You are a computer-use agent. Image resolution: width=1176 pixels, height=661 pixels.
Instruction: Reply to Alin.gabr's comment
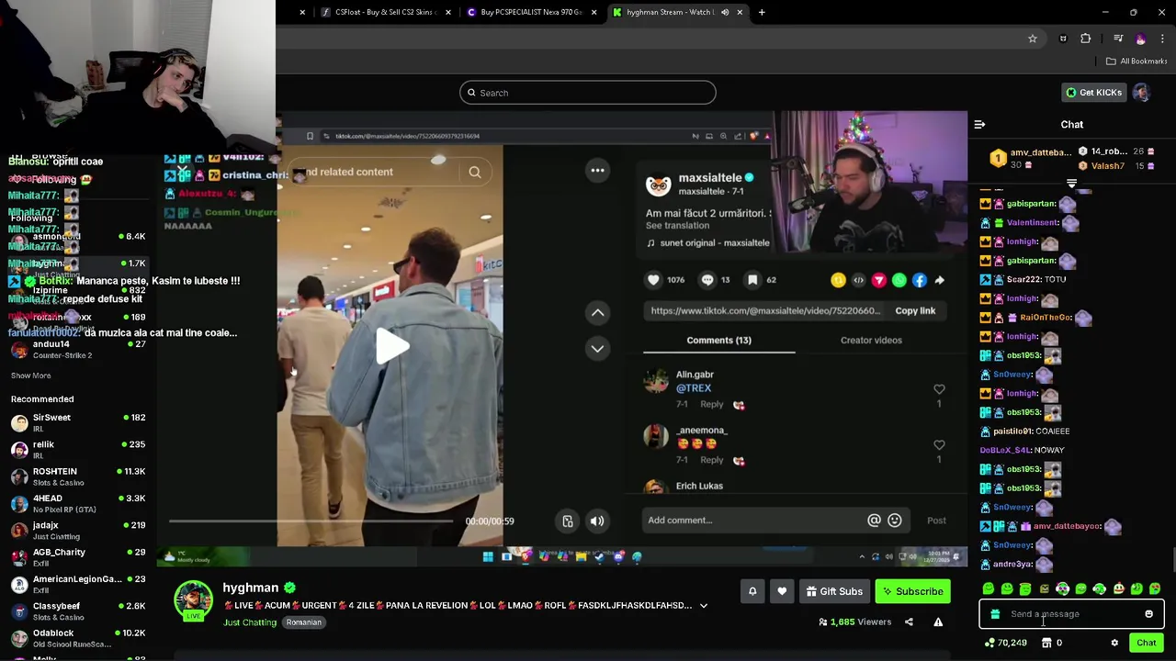pos(712,405)
